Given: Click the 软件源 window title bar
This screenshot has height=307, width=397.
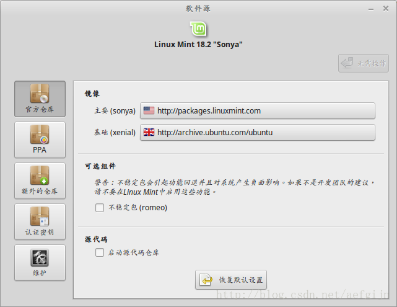Looking at the screenshot, I should (x=198, y=8).
